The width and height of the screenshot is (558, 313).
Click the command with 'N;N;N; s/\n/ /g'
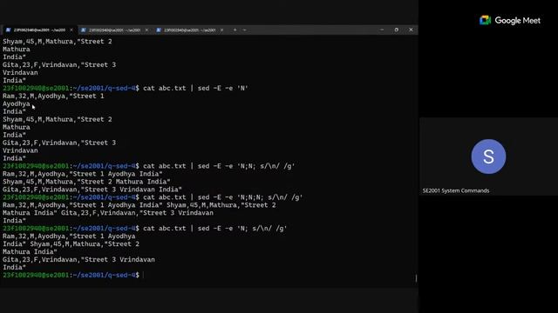point(223,197)
